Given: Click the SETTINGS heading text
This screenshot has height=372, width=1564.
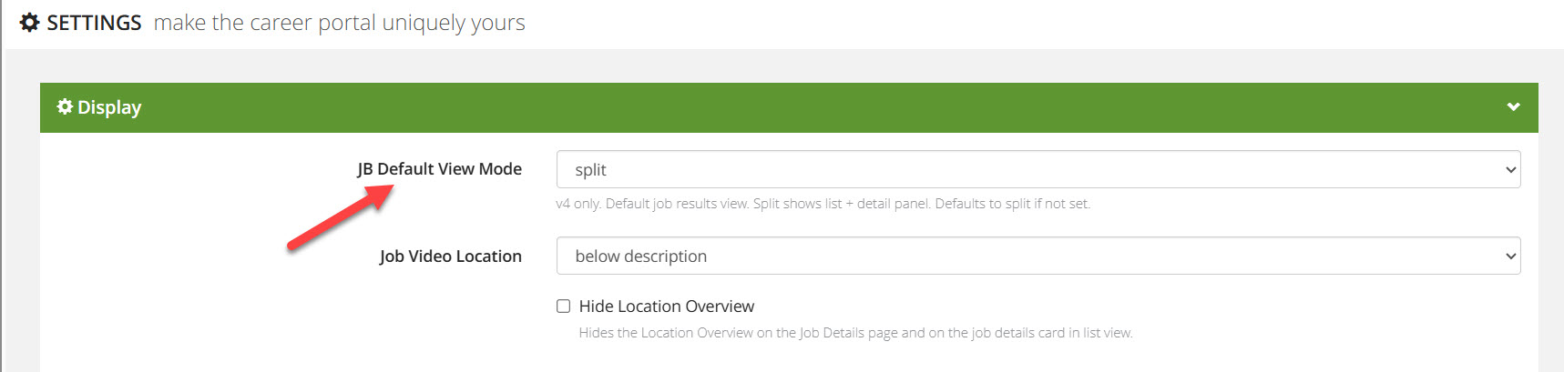Looking at the screenshot, I should (x=94, y=23).
